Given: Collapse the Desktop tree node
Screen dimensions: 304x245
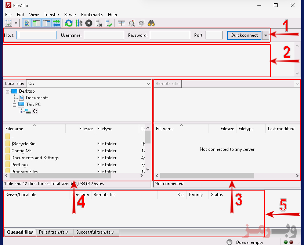Looking at the screenshot, I should (x=8, y=92).
